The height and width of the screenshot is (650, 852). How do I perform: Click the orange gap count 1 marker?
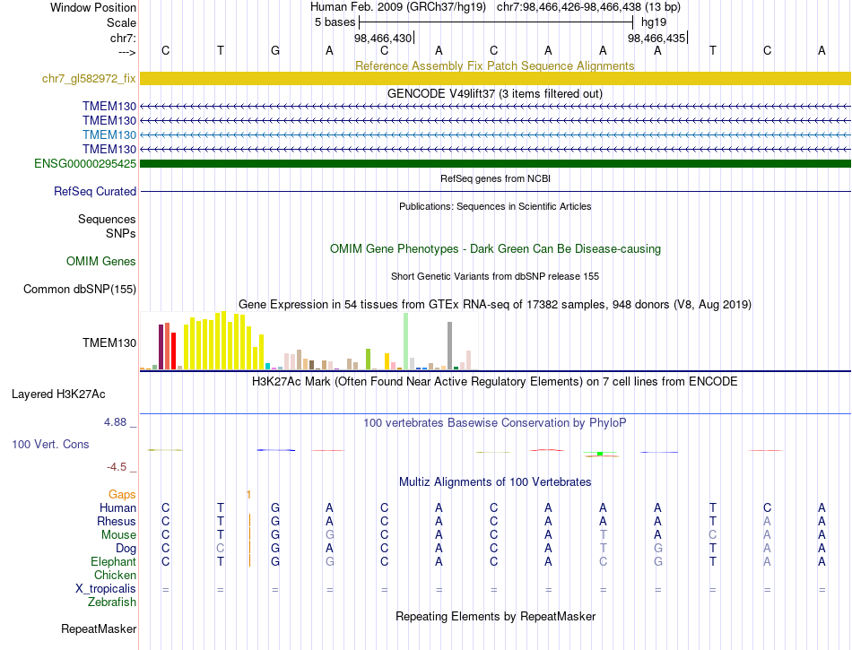click(x=248, y=494)
